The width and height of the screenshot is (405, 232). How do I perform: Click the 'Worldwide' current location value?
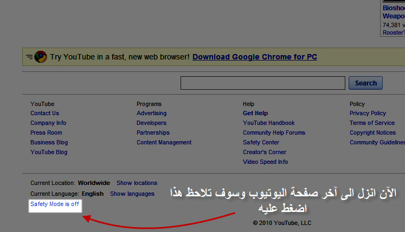coord(94,183)
